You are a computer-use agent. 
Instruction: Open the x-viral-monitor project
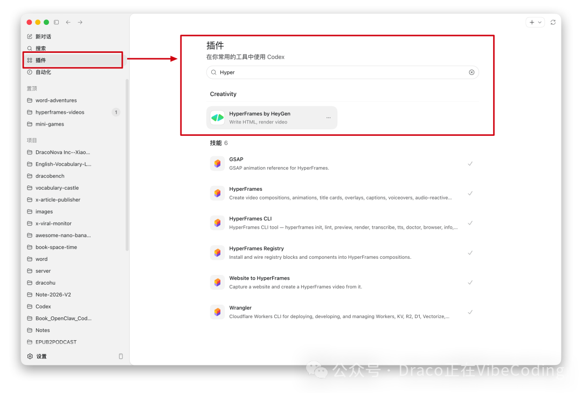pos(74,224)
